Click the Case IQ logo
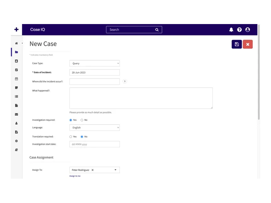271x203 pixels. (x=38, y=30)
